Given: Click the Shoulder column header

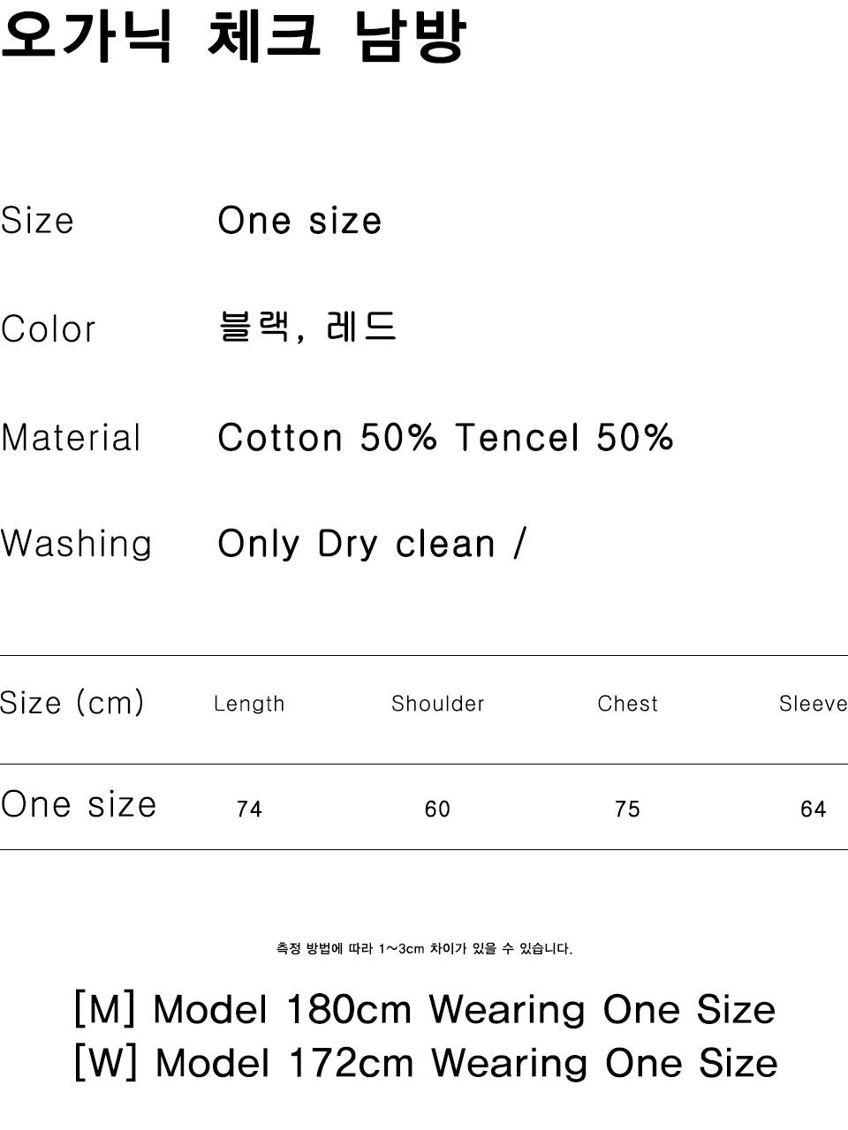Looking at the screenshot, I should pos(438,704).
